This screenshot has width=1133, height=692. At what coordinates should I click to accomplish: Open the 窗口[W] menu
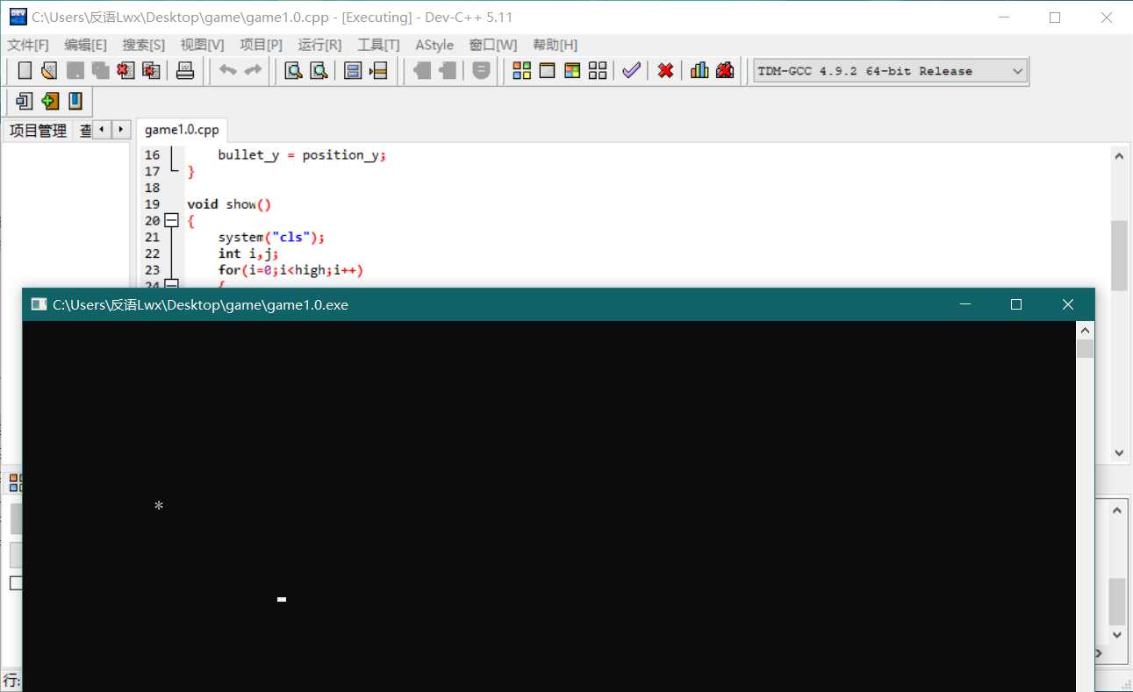click(493, 45)
